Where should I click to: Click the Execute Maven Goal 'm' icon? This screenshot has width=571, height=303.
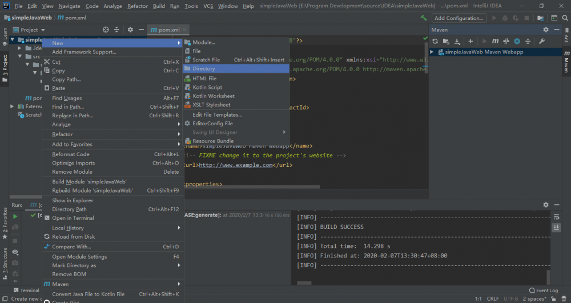(495, 41)
